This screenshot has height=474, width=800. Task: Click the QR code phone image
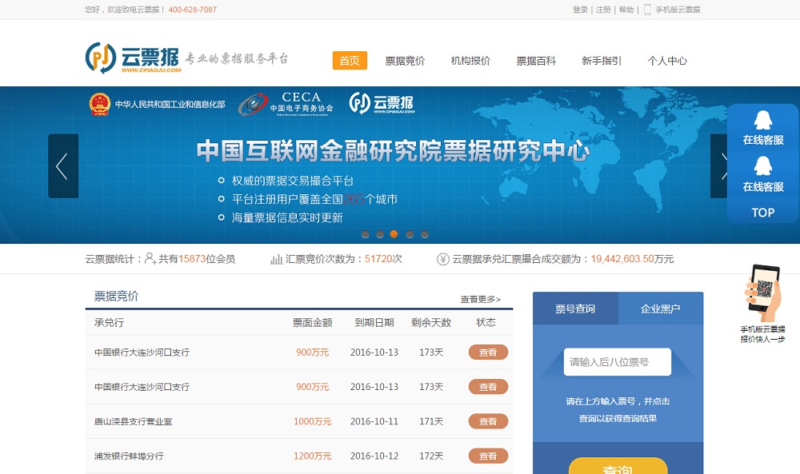[x=763, y=293]
